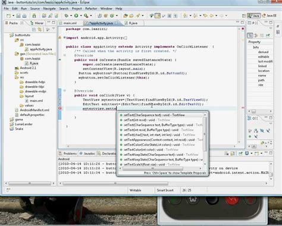282x226 pixels.
Task: Toggle Mark Occurrences in the toolbar
Action: [158, 15]
